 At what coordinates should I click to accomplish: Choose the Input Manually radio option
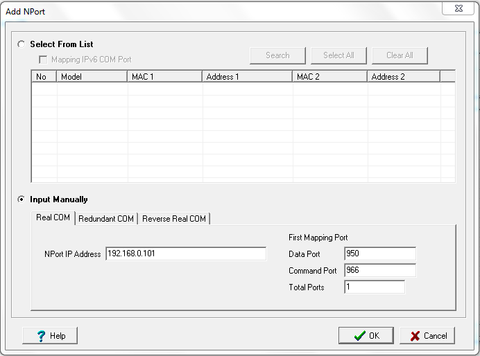[x=22, y=199]
